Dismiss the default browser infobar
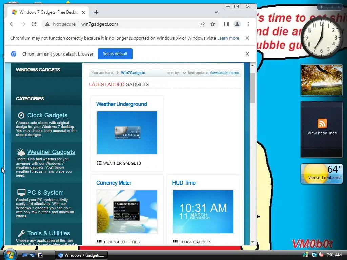This screenshot has height=260, width=347. pyautogui.click(x=247, y=54)
